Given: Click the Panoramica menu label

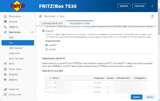Looking at the screenshot, I should coord(15,16).
